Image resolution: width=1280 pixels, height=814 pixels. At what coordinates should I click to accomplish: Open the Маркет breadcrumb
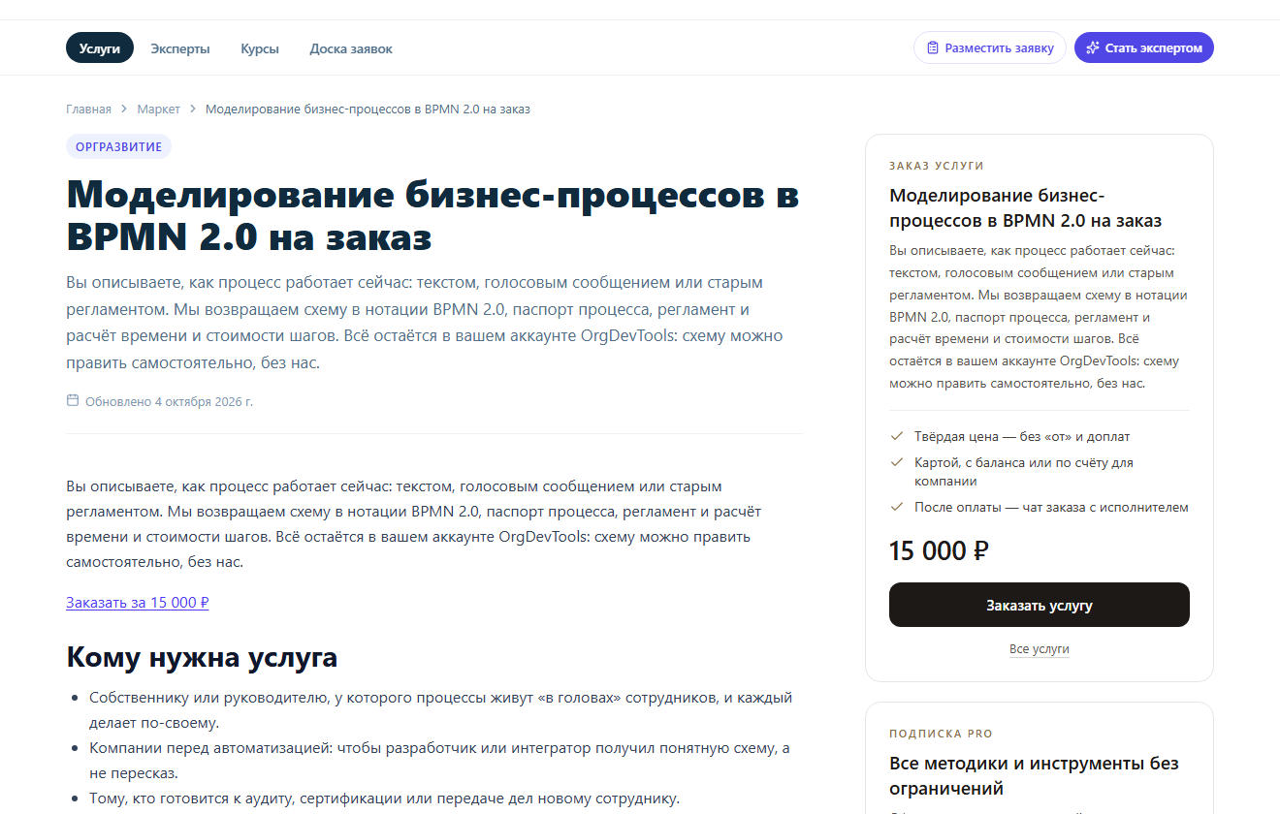(159, 109)
